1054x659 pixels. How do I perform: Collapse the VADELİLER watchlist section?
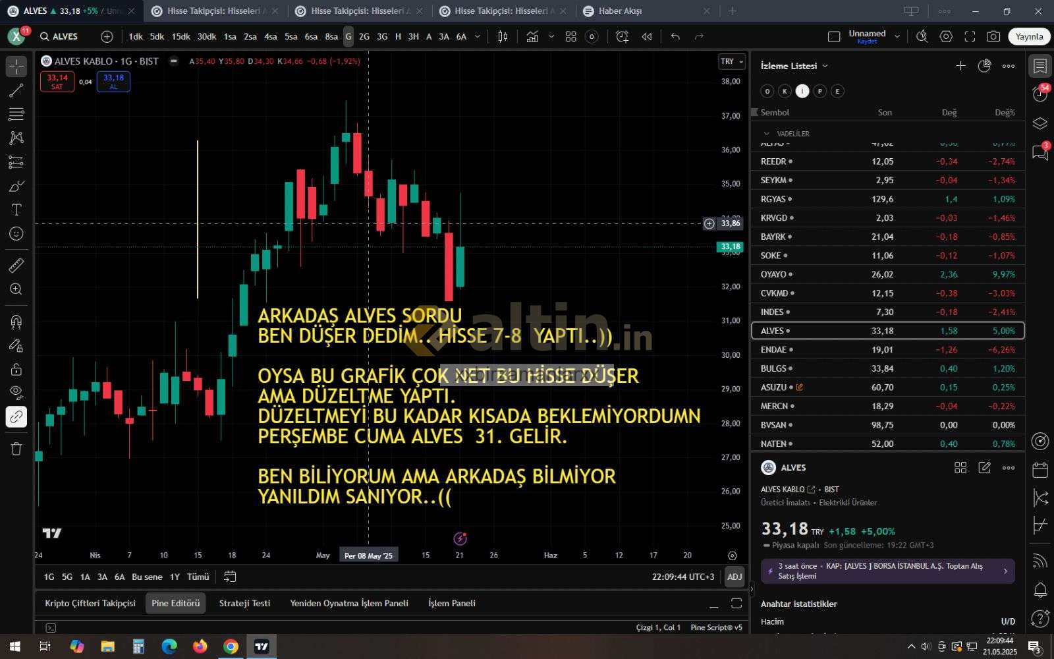[x=766, y=134]
